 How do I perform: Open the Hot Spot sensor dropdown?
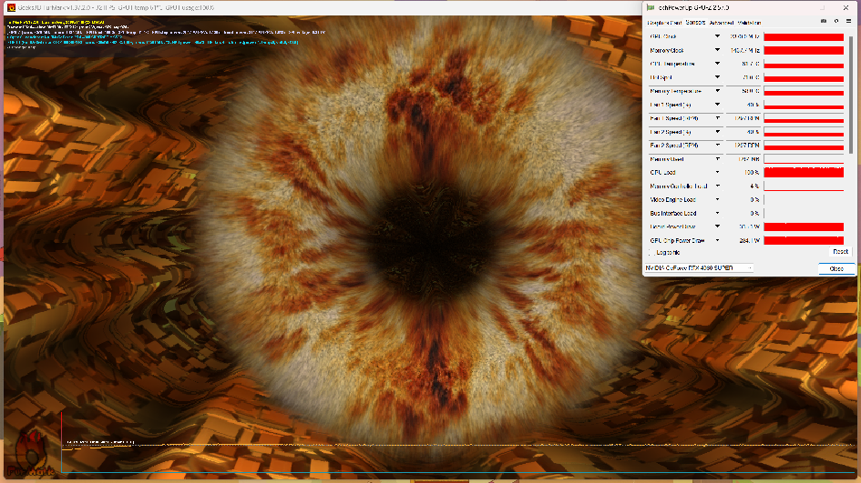(x=718, y=78)
